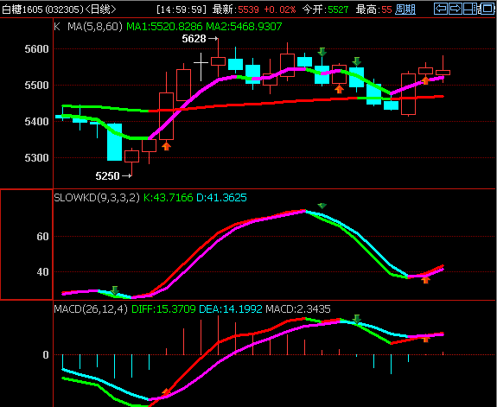Click the right arrow navigation icon
The height and width of the screenshot is (407, 497).
coord(456,9)
